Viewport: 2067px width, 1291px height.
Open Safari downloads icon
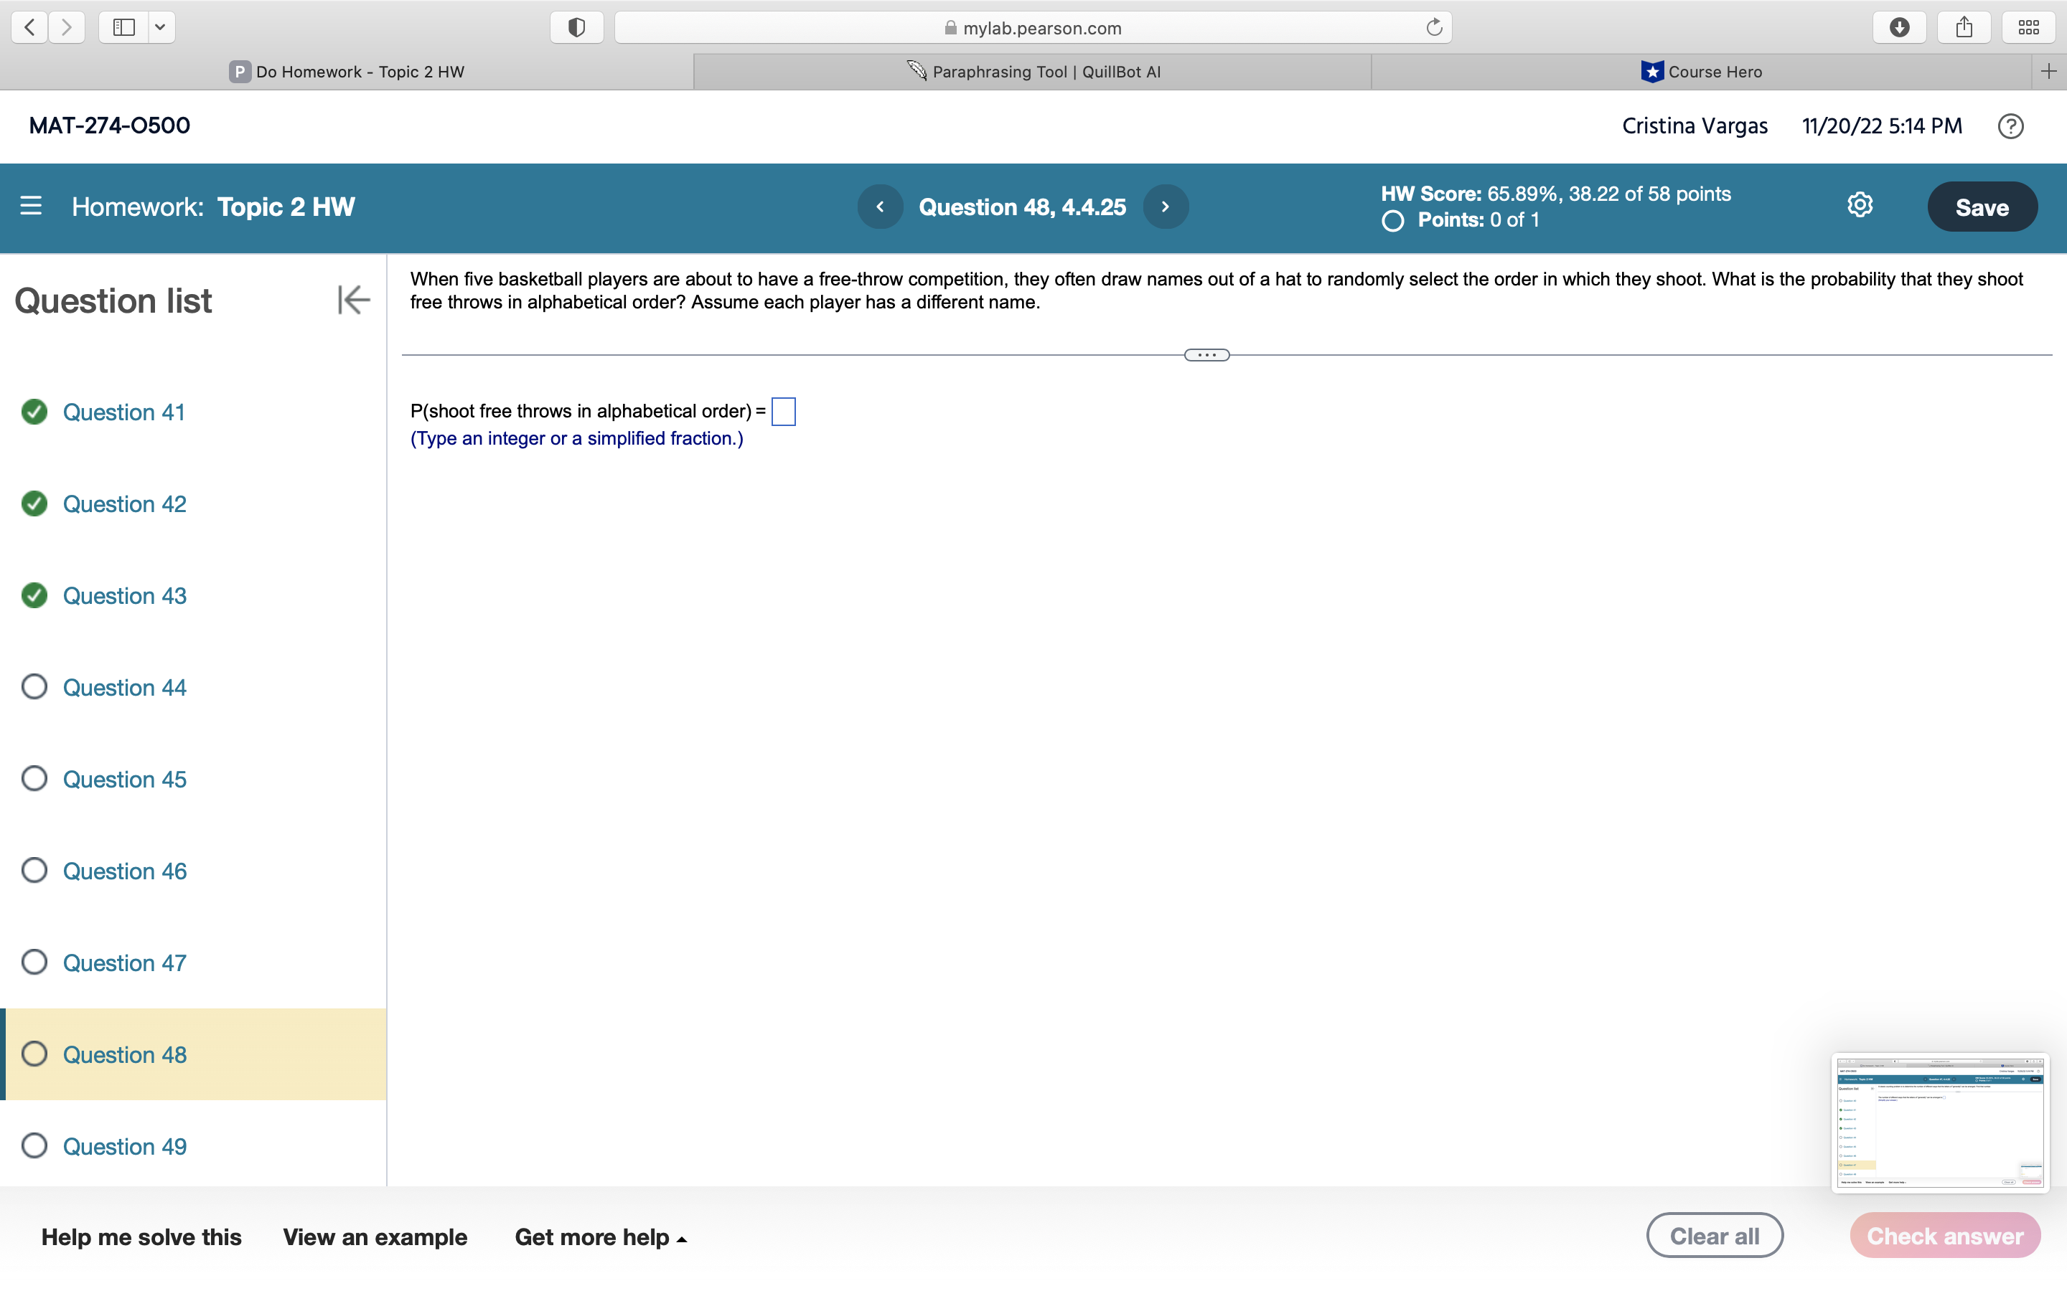click(x=1899, y=27)
